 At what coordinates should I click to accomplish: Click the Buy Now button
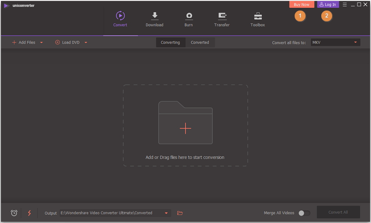(302, 4)
